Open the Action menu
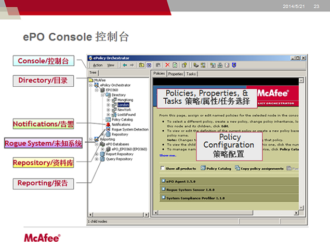330x242 pixels. click(x=98, y=65)
